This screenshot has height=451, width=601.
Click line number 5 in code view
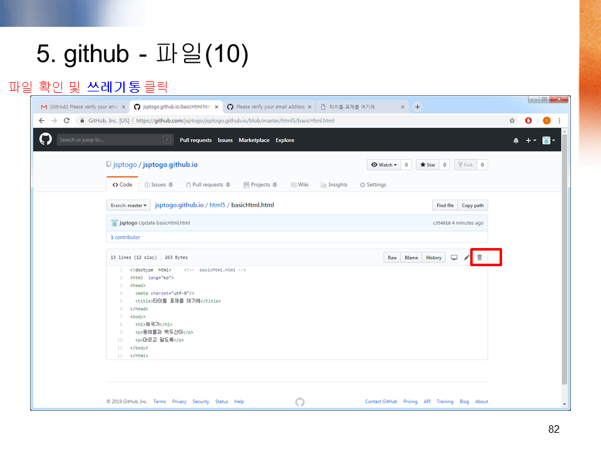click(x=121, y=301)
